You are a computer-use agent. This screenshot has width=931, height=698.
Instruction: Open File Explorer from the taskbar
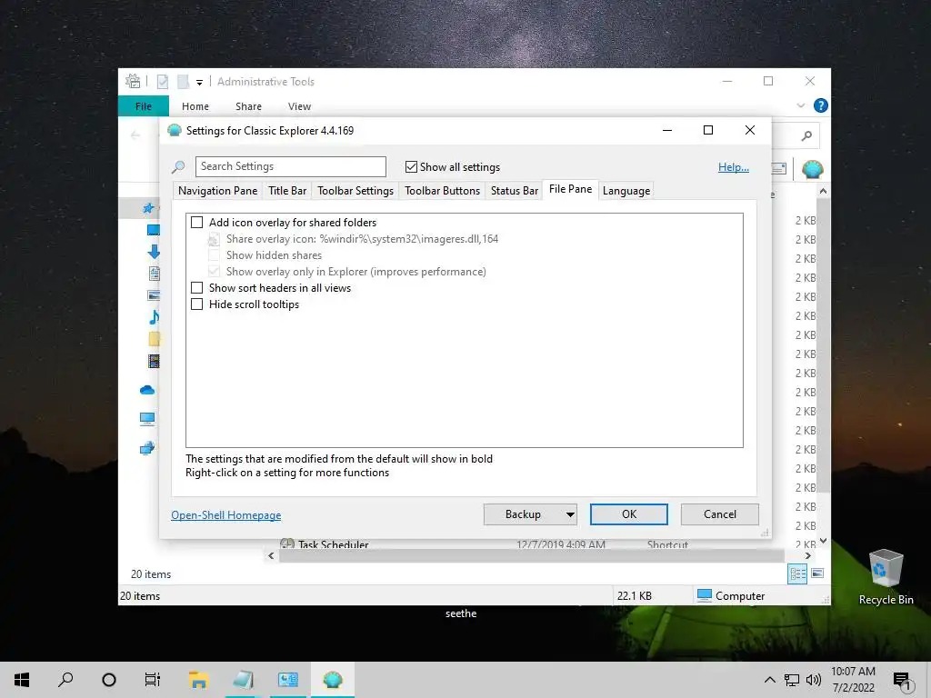(198, 680)
